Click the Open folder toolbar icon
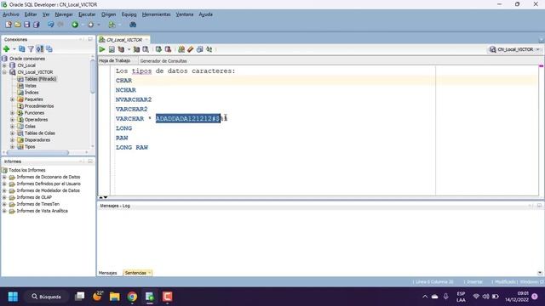The width and height of the screenshot is (545, 306). click(18, 25)
